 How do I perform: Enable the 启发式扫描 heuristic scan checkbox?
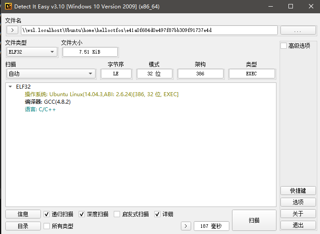click(x=117, y=214)
